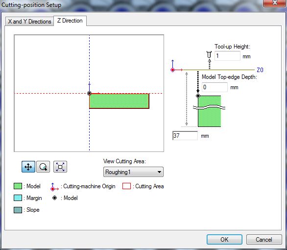Click the fit-to-screen view icon
The width and height of the screenshot is (287, 250).
(60, 167)
